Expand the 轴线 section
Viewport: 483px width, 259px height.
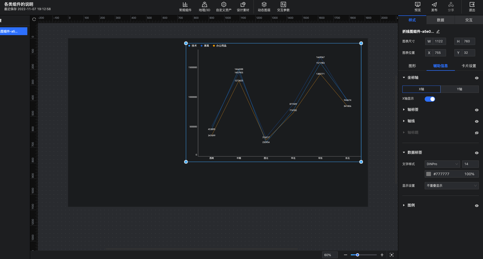coord(404,121)
